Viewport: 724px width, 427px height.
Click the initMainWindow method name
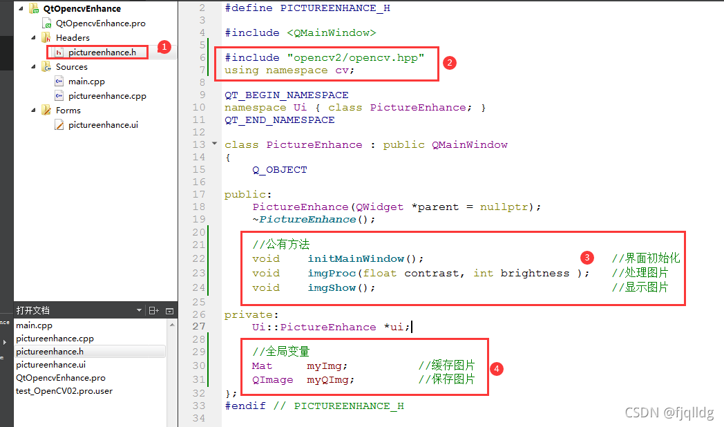tap(356, 258)
